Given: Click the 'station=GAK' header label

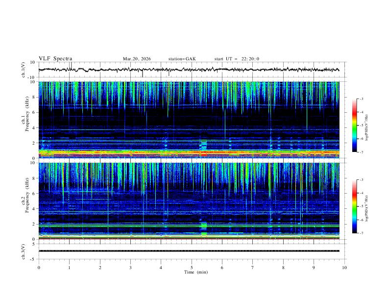Looking at the screenshot, I should click(182, 59).
